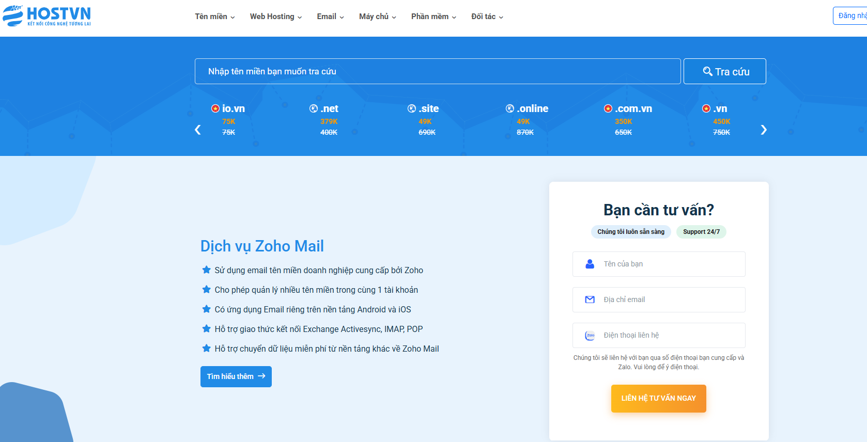Click the .net globe icon
867x442 pixels.
[314, 108]
